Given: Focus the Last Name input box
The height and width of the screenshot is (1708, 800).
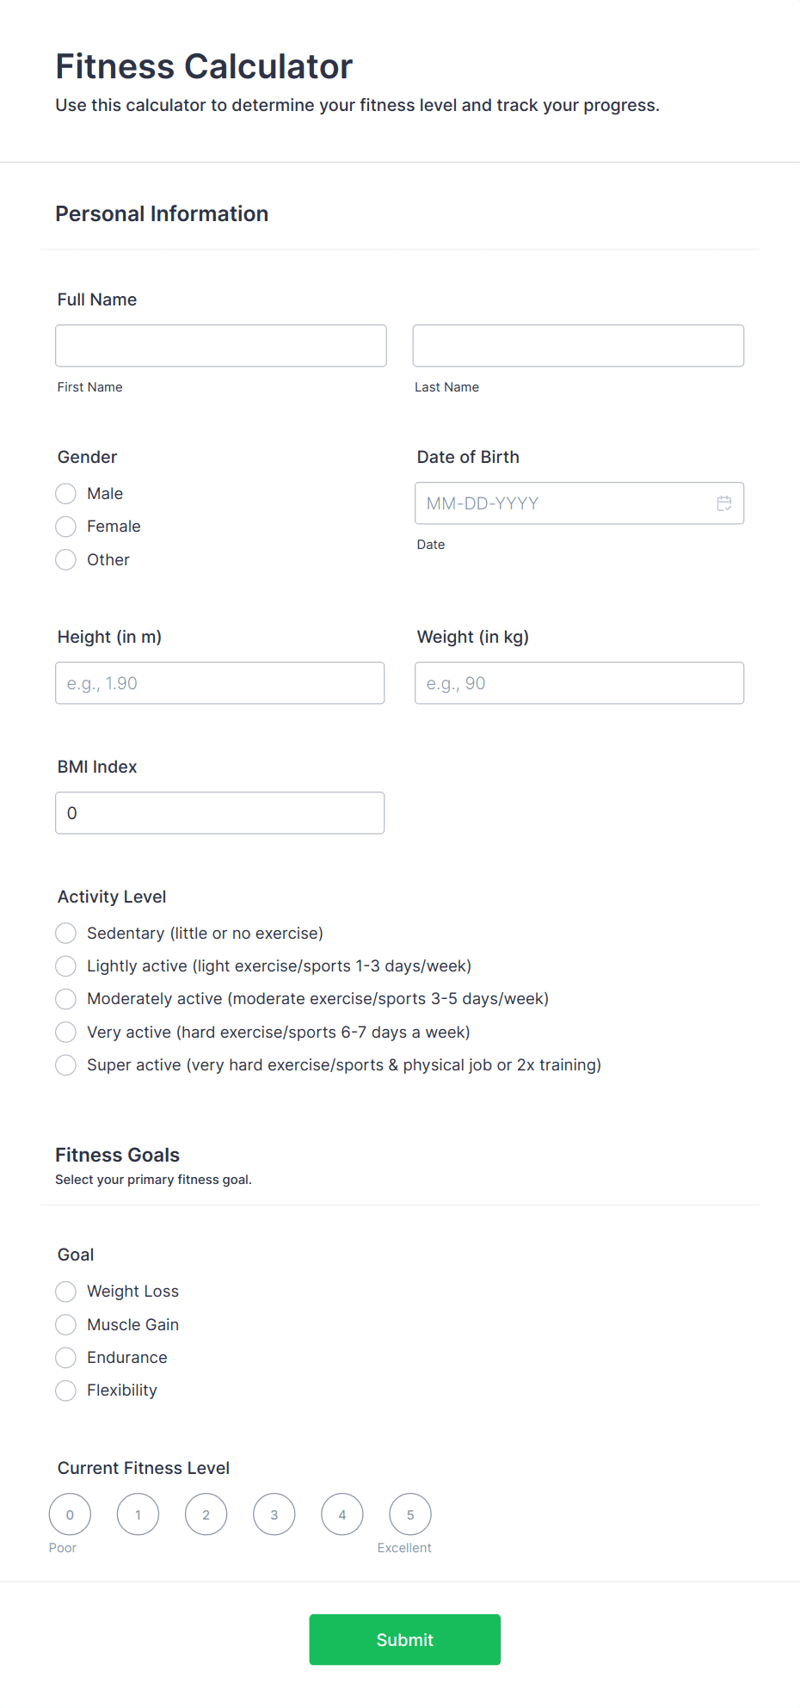Looking at the screenshot, I should [x=578, y=346].
